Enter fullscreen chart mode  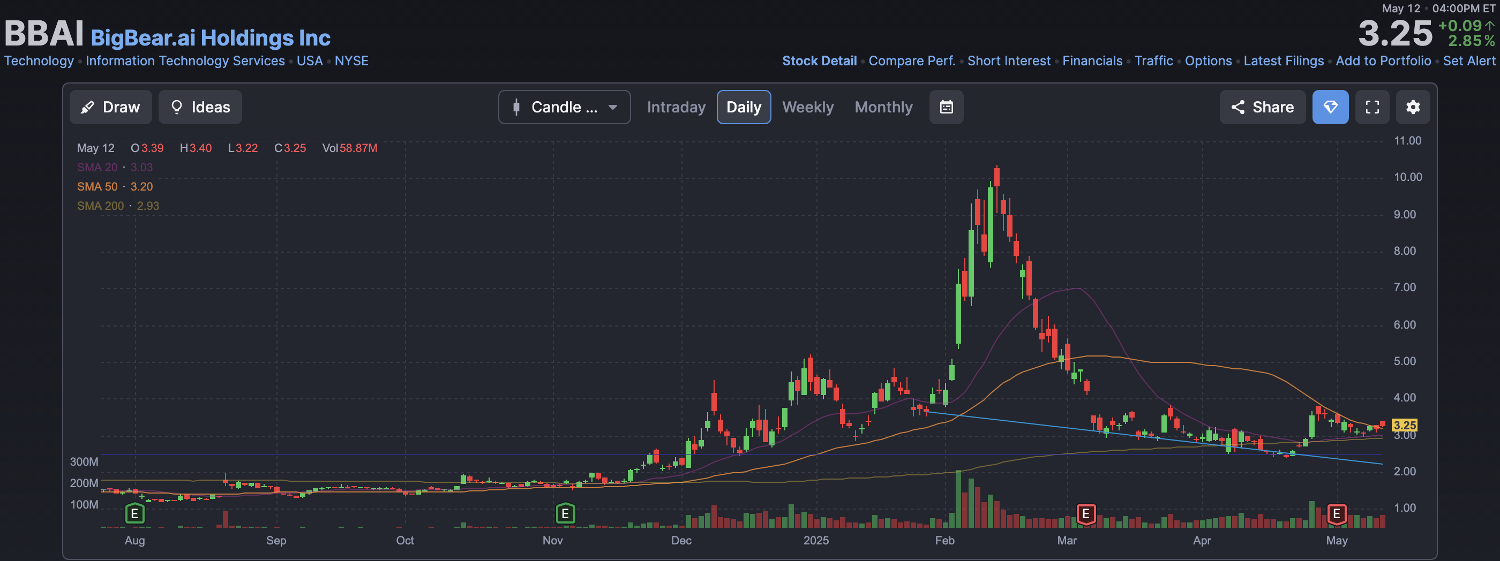coord(1372,107)
